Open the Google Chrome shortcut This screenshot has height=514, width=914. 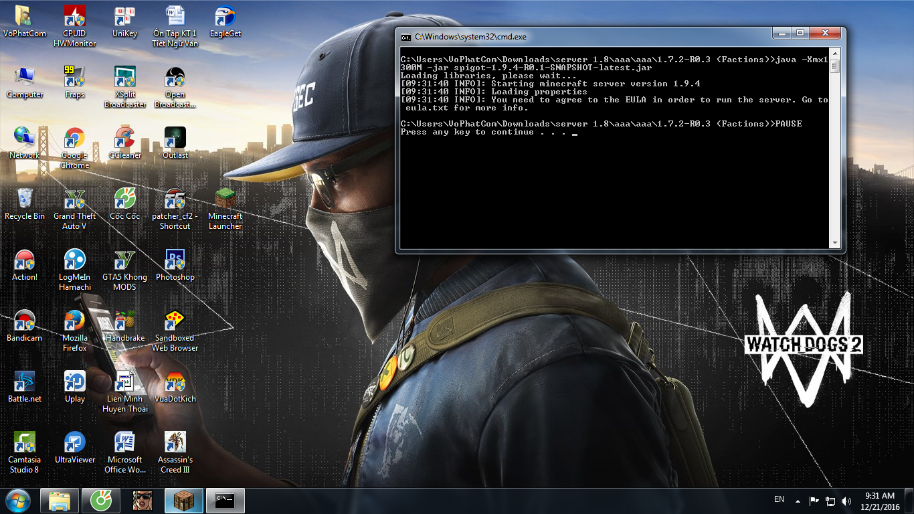point(74,139)
